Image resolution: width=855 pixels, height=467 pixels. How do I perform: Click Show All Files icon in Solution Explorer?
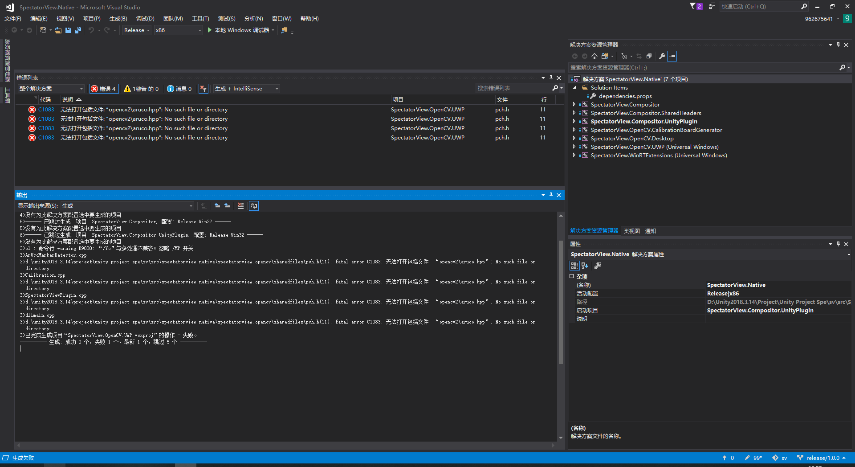[604, 56]
